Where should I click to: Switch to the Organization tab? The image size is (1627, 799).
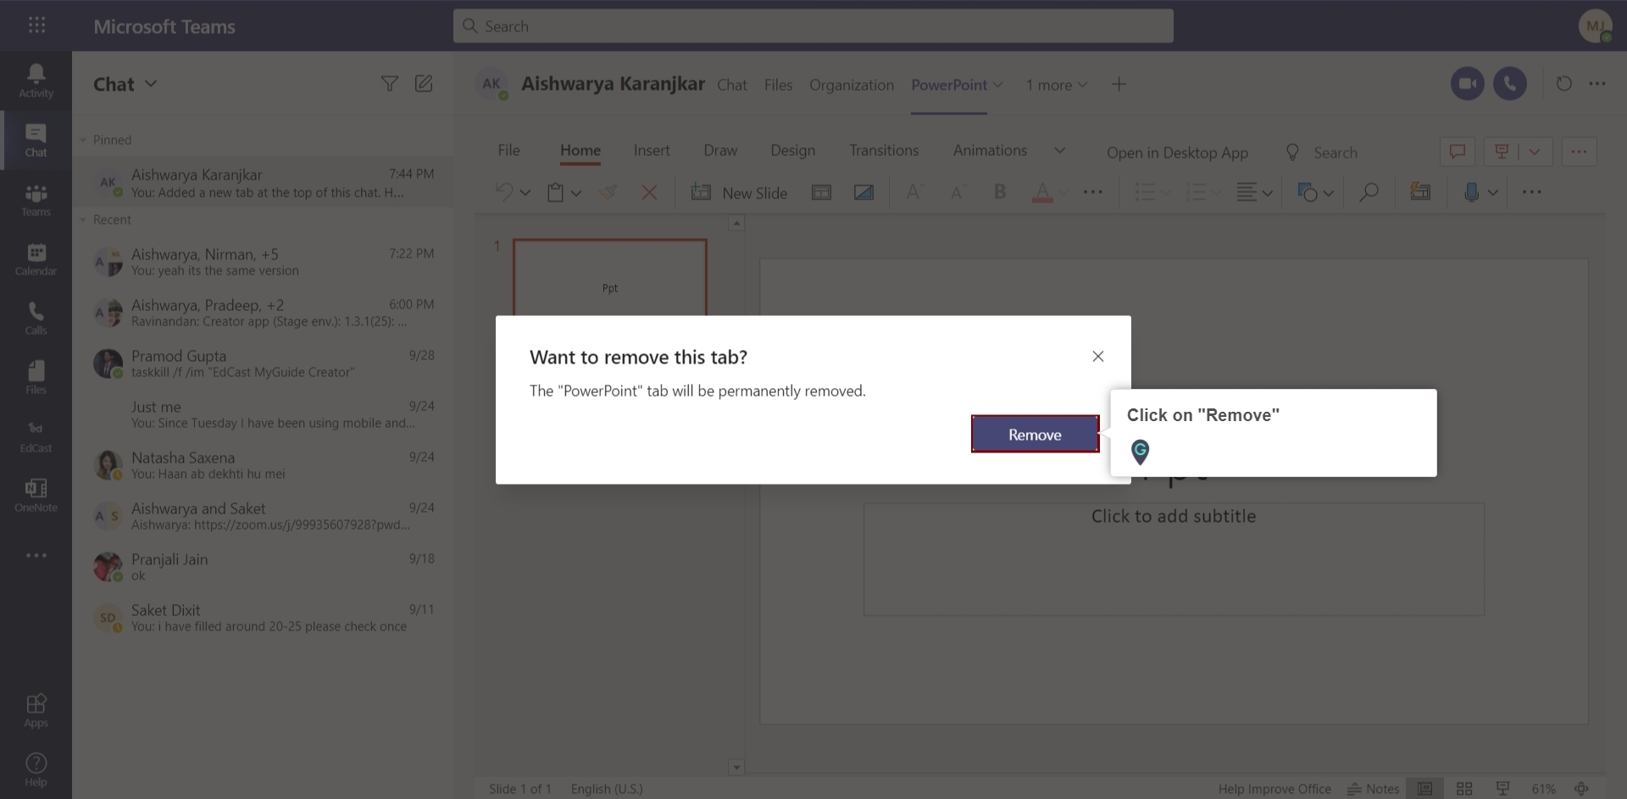point(851,85)
